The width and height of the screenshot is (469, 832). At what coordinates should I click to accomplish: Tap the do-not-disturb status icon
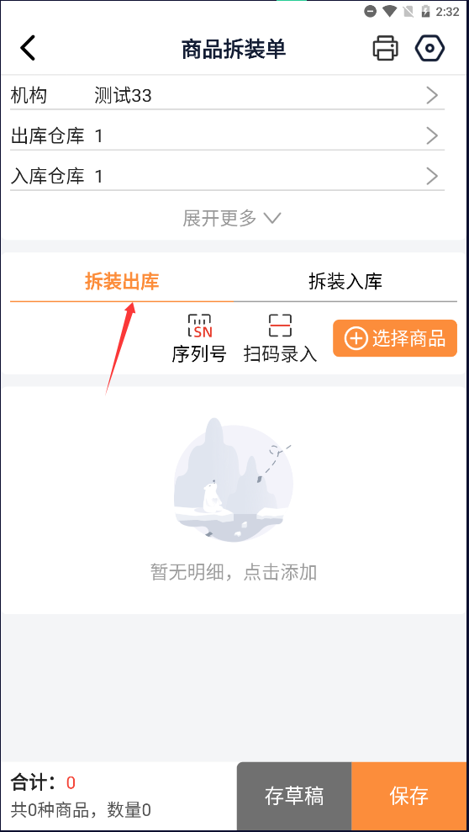[371, 12]
